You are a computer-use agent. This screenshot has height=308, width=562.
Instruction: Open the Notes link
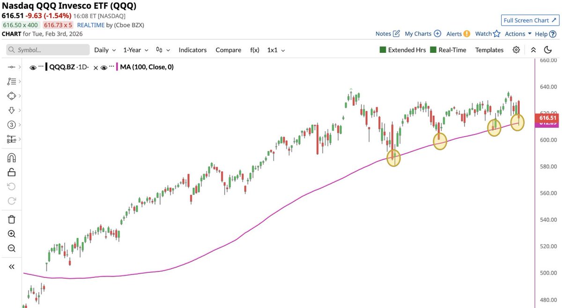click(383, 34)
